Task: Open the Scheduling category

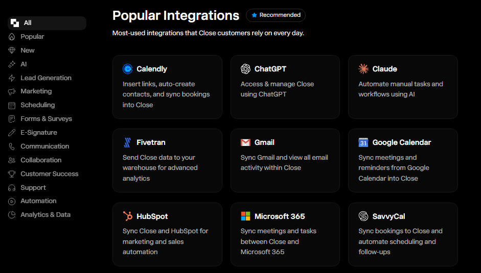Action: tap(38, 105)
